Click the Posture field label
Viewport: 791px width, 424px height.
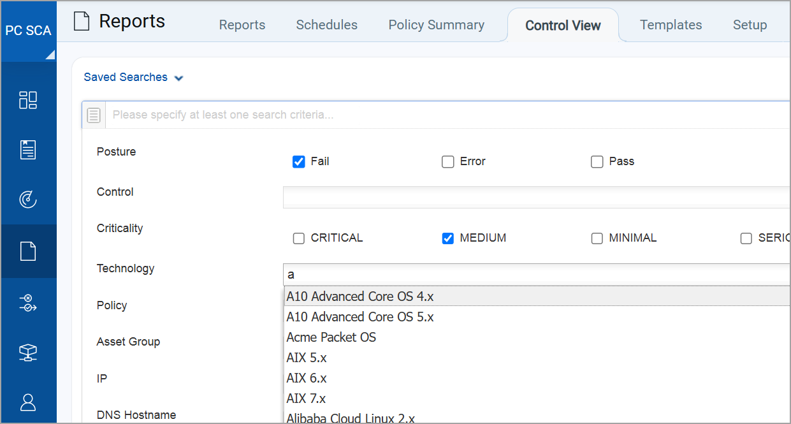coord(116,152)
